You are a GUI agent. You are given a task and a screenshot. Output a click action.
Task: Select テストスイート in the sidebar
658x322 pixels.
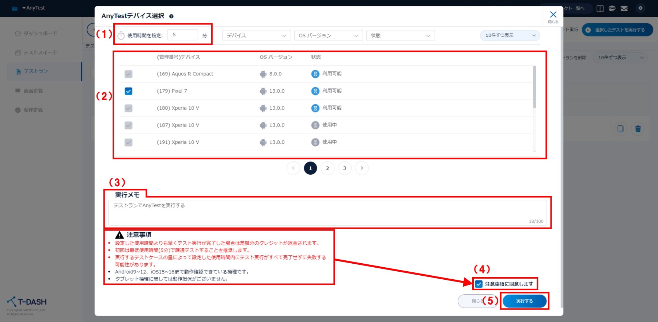[40, 53]
